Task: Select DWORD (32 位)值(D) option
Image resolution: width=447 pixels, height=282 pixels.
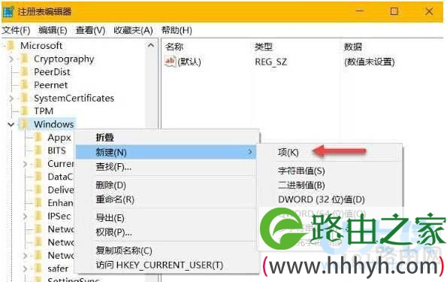Action: pyautogui.click(x=322, y=199)
